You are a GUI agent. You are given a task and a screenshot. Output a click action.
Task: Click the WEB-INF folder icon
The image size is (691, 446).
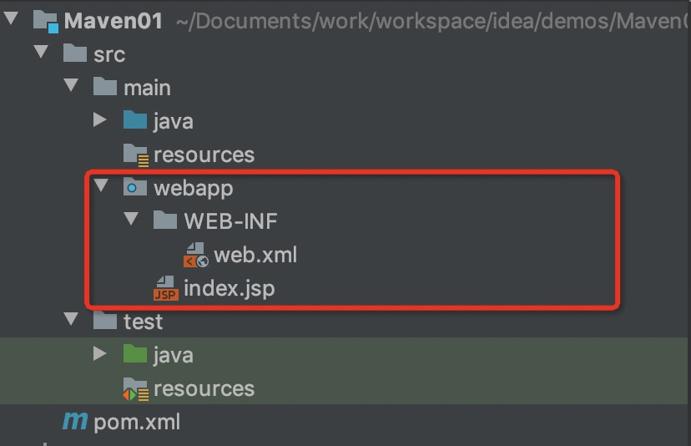coord(164,220)
